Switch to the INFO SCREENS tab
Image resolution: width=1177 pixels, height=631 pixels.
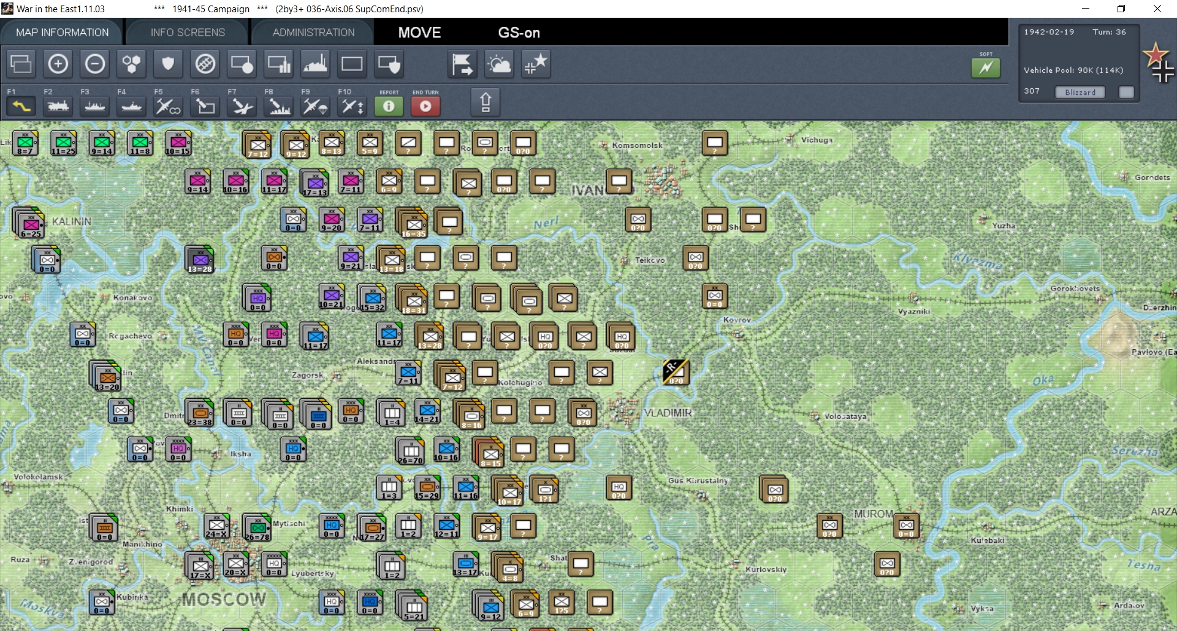point(188,32)
